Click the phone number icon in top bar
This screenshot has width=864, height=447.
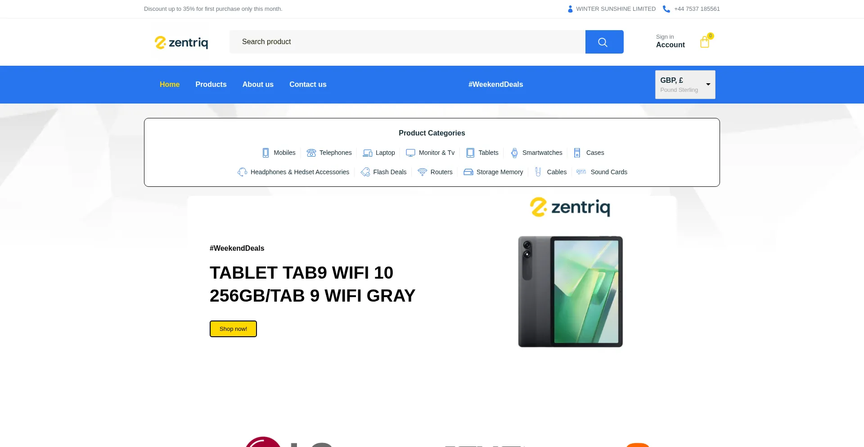click(x=666, y=9)
